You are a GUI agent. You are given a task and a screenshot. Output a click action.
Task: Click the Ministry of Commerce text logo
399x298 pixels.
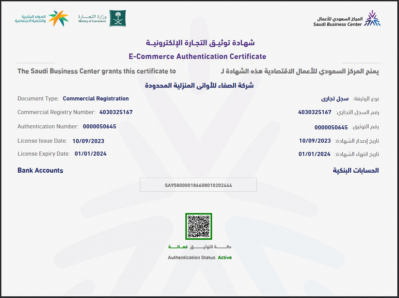(x=92, y=18)
